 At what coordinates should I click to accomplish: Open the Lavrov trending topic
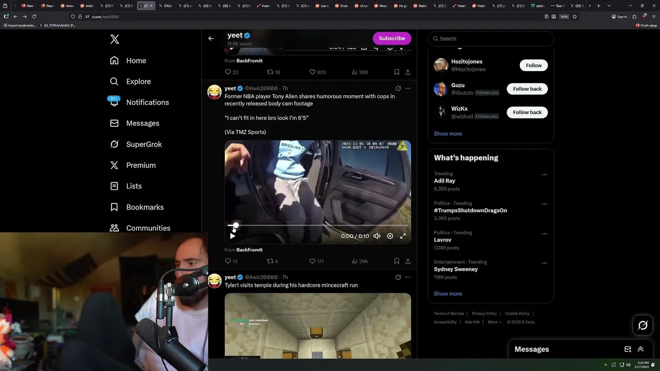[x=442, y=240]
